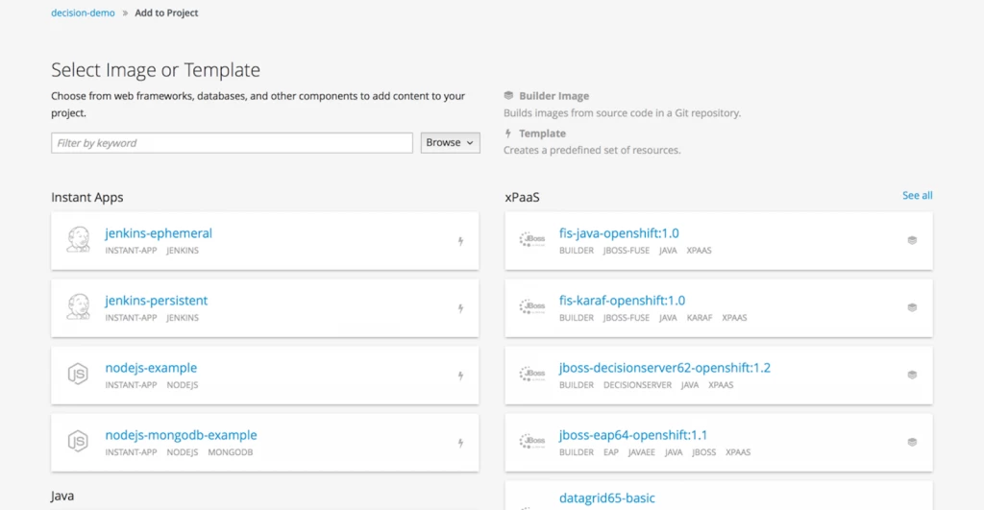Open the nodejs-mongodb-example template
Viewport: 984px width, 510px height.
click(182, 434)
